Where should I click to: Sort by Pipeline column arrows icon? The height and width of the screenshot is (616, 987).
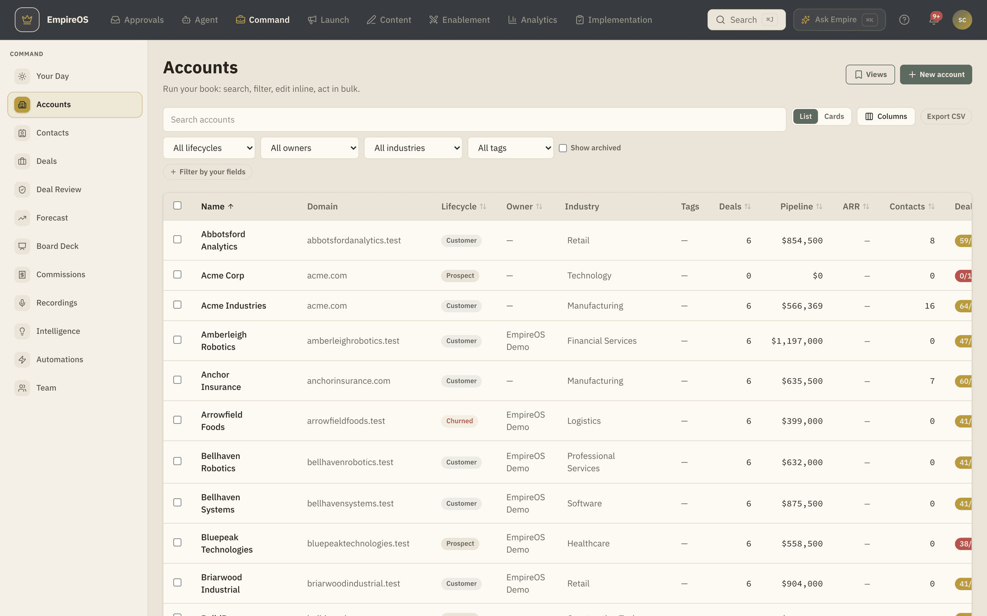(x=819, y=207)
